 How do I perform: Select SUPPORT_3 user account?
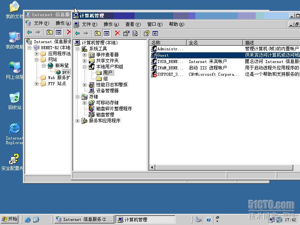225,74
